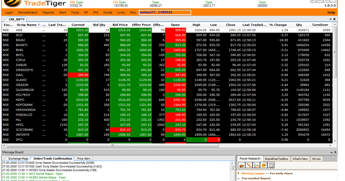This screenshot has width=345, height=181.
Task: Switch to the Hit List tab
Action: pyautogui.click(x=316, y=158)
